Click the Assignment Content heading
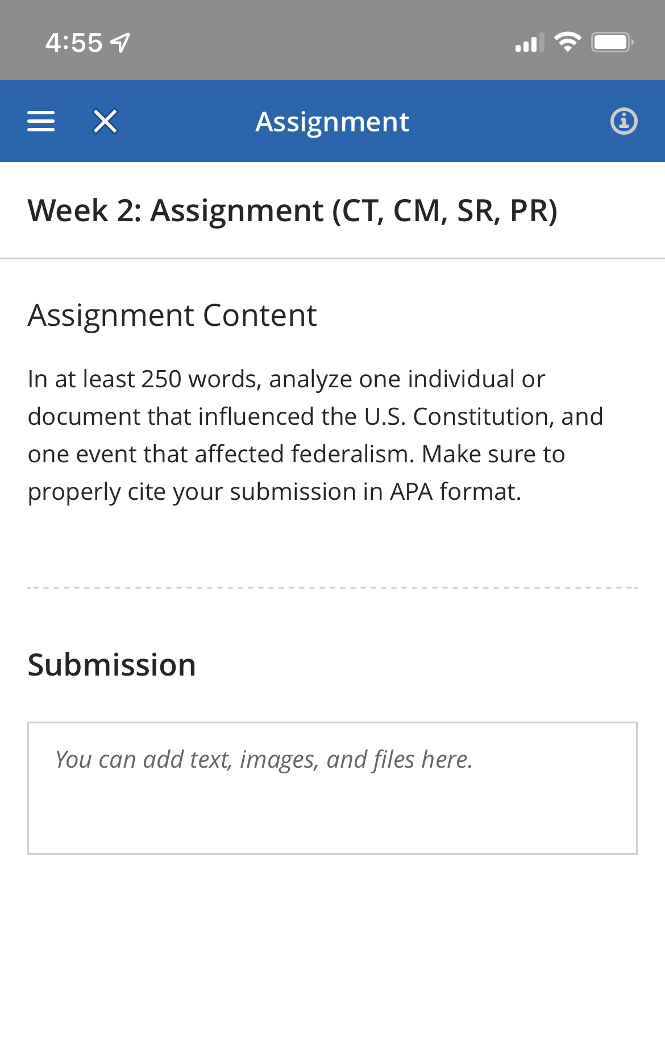 click(x=172, y=315)
